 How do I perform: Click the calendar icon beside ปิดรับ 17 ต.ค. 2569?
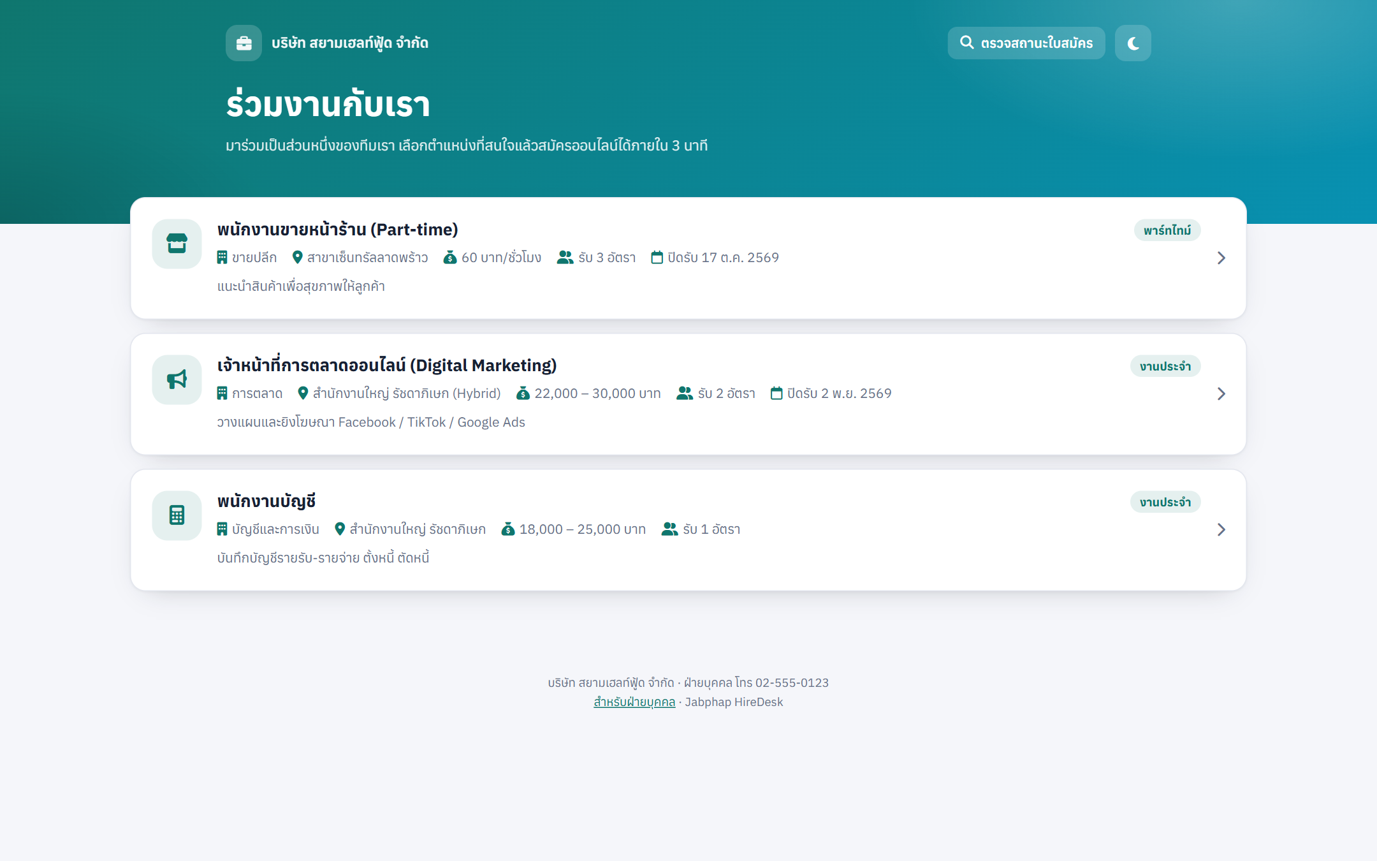657,258
